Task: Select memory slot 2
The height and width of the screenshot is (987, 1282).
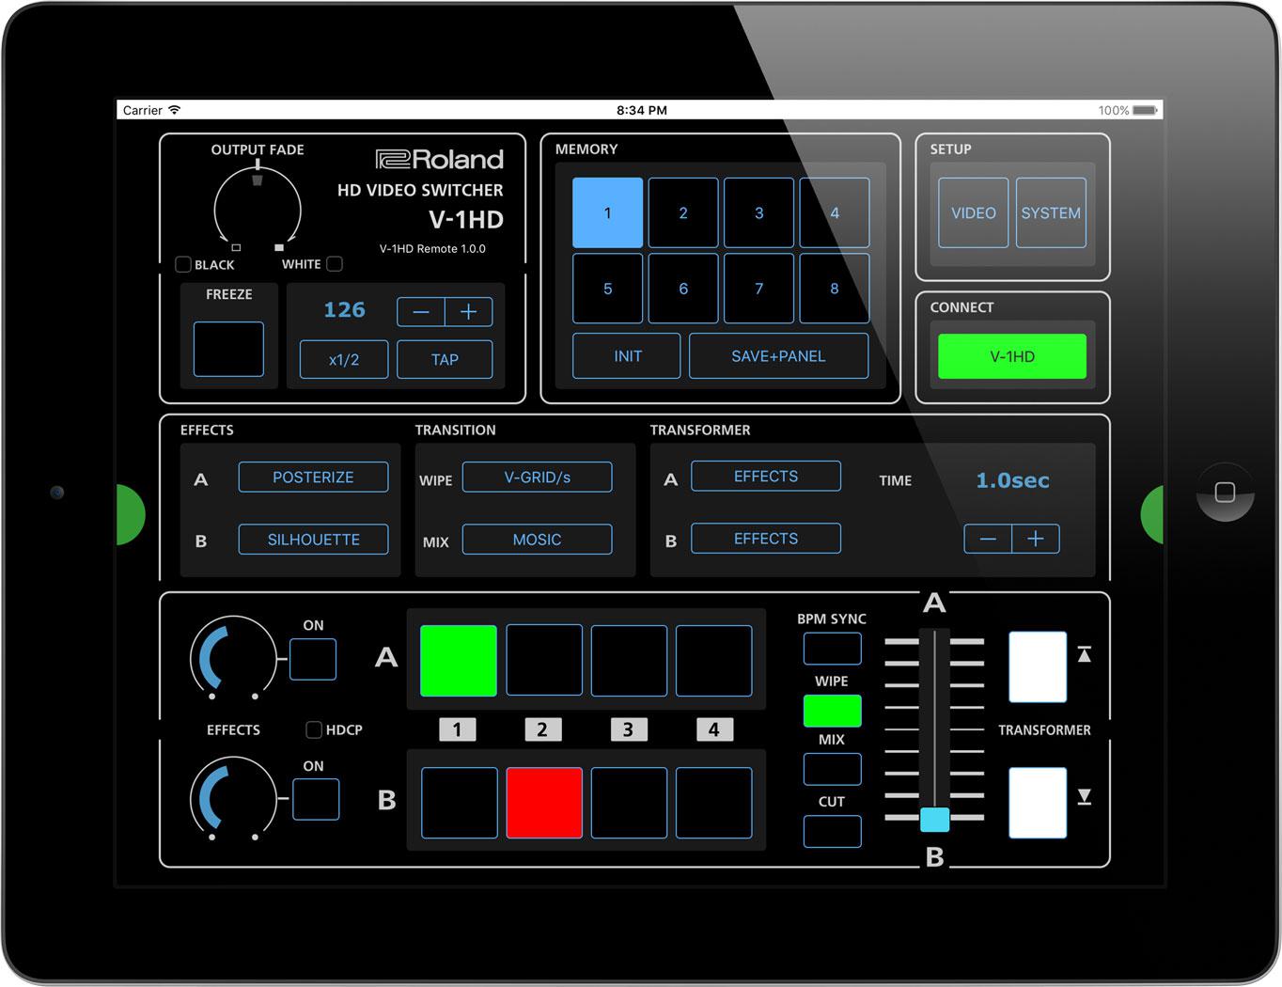Action: [x=683, y=212]
